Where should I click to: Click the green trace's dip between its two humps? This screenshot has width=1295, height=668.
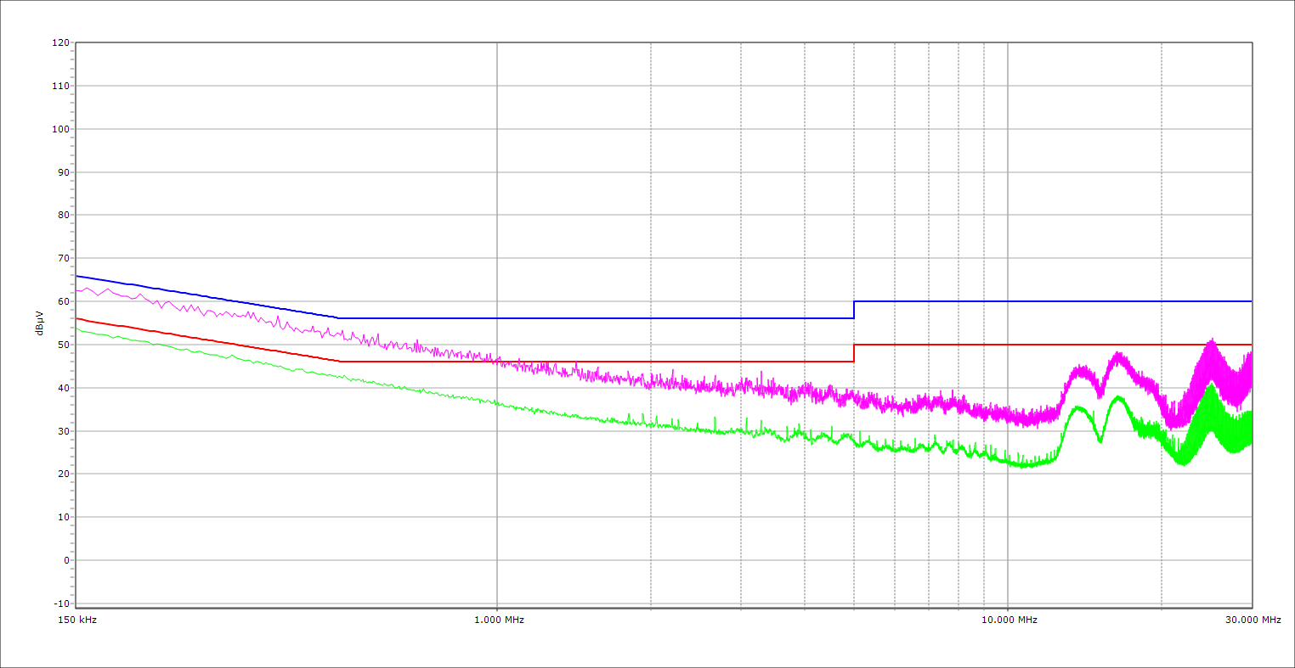1100,441
